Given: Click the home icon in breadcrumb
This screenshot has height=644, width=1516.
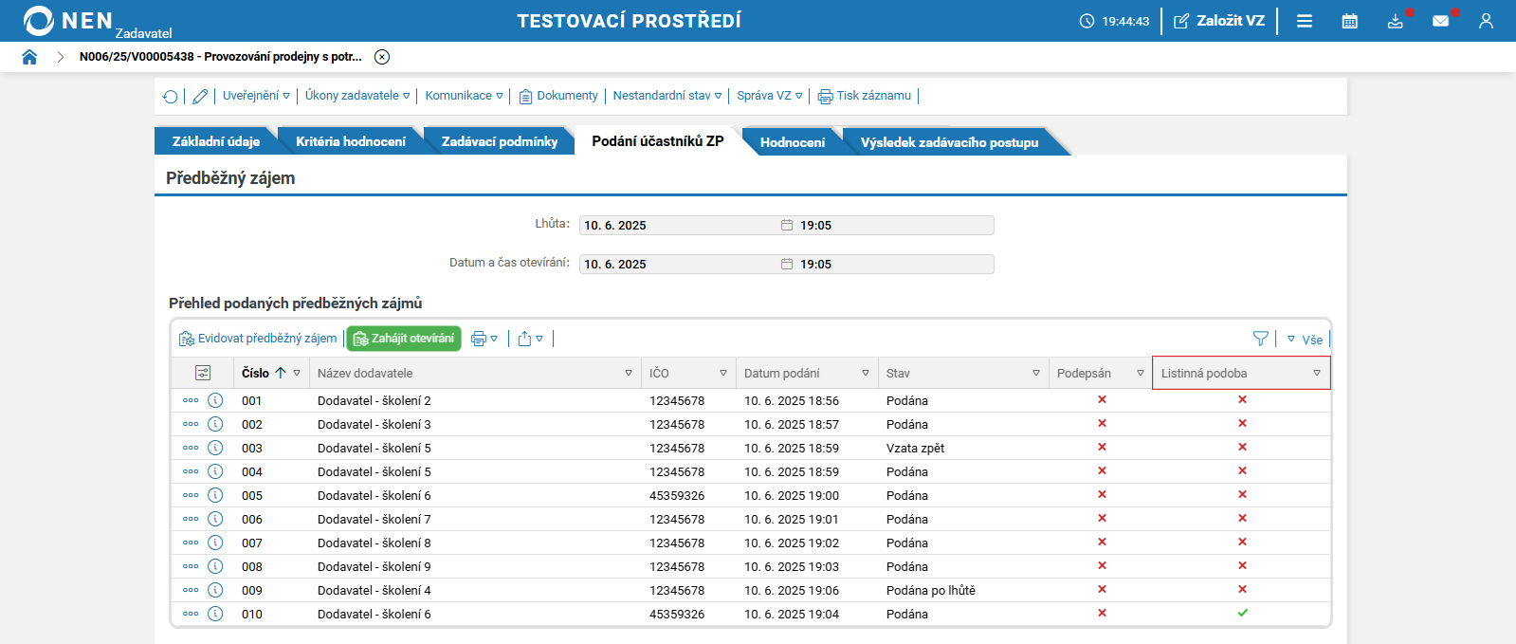Looking at the screenshot, I should tap(29, 57).
